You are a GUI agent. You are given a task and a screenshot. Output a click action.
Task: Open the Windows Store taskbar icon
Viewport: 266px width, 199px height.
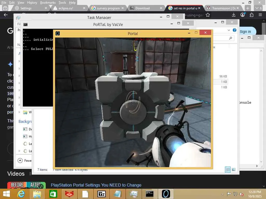53,194
